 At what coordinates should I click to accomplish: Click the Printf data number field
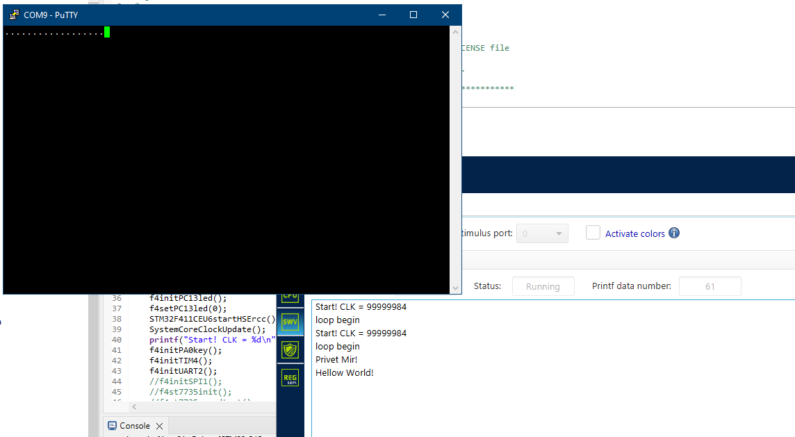tap(710, 286)
